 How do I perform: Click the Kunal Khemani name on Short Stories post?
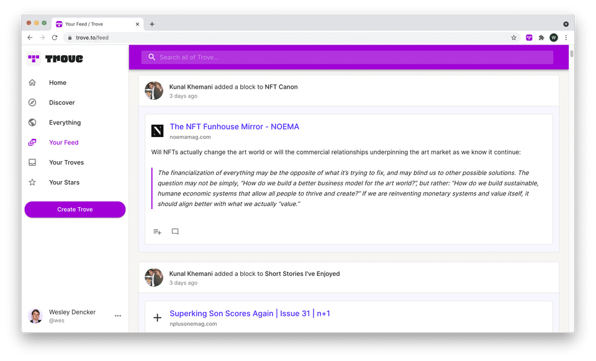coord(191,274)
